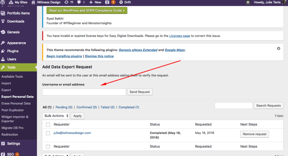
Task: Click the Plugins plug icon
Action: (x=3, y=51)
